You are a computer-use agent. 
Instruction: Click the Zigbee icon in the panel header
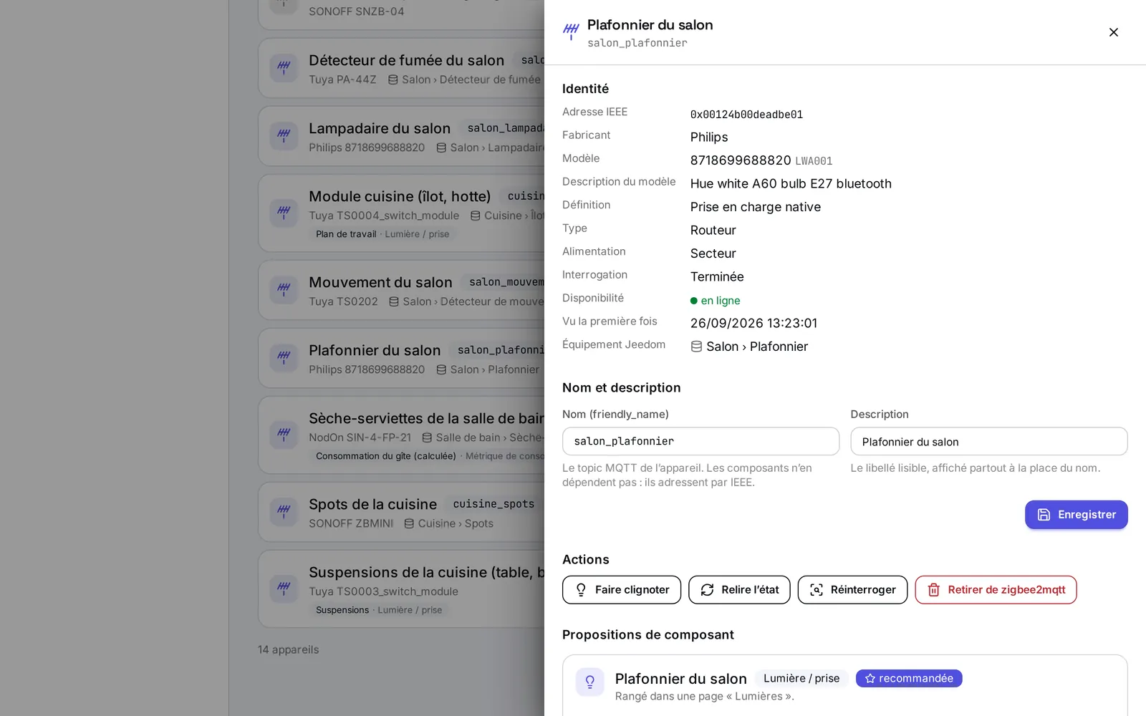(571, 32)
